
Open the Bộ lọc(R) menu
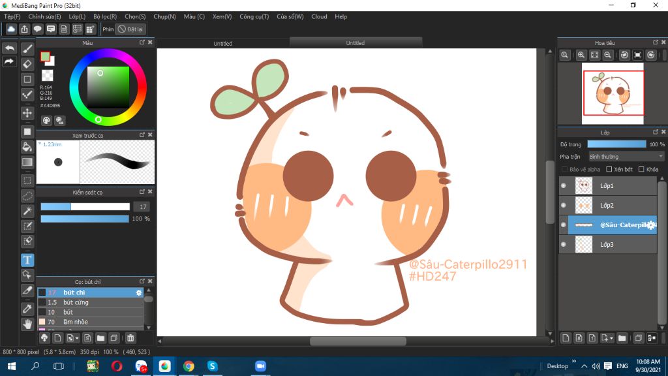[x=105, y=16]
